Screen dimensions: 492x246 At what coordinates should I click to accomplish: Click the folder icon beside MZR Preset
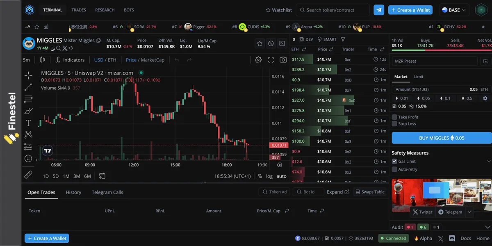(x=486, y=61)
